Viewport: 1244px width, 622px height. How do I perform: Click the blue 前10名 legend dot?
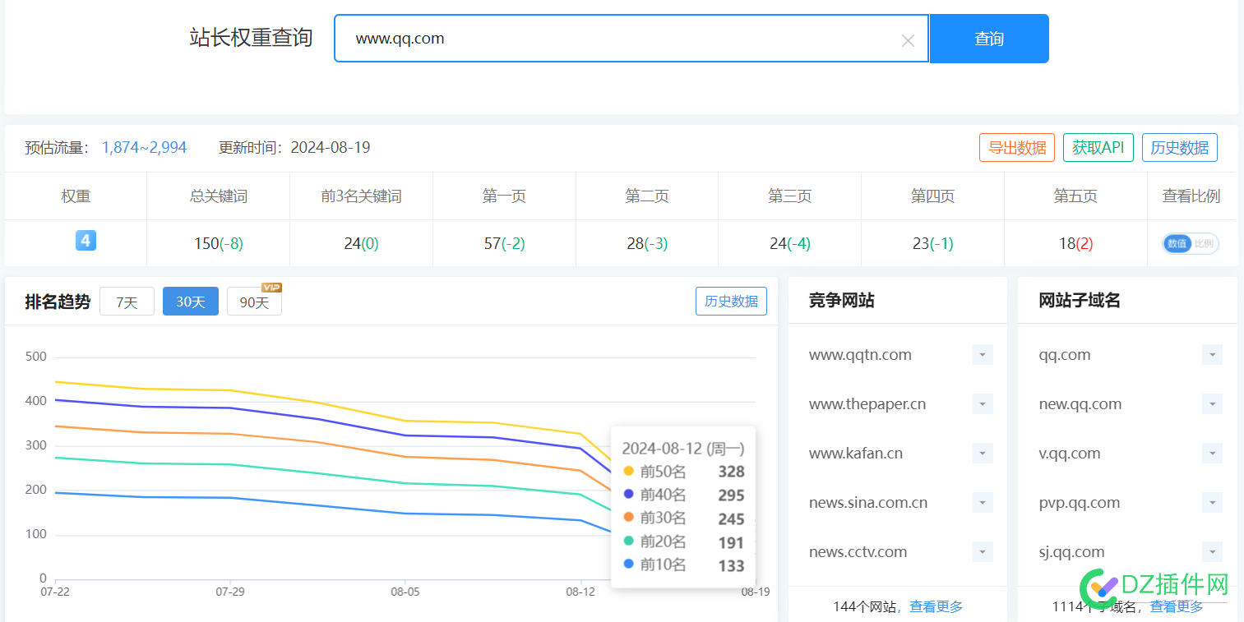629,564
